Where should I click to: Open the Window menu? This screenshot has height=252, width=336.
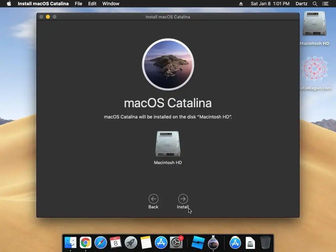click(111, 4)
